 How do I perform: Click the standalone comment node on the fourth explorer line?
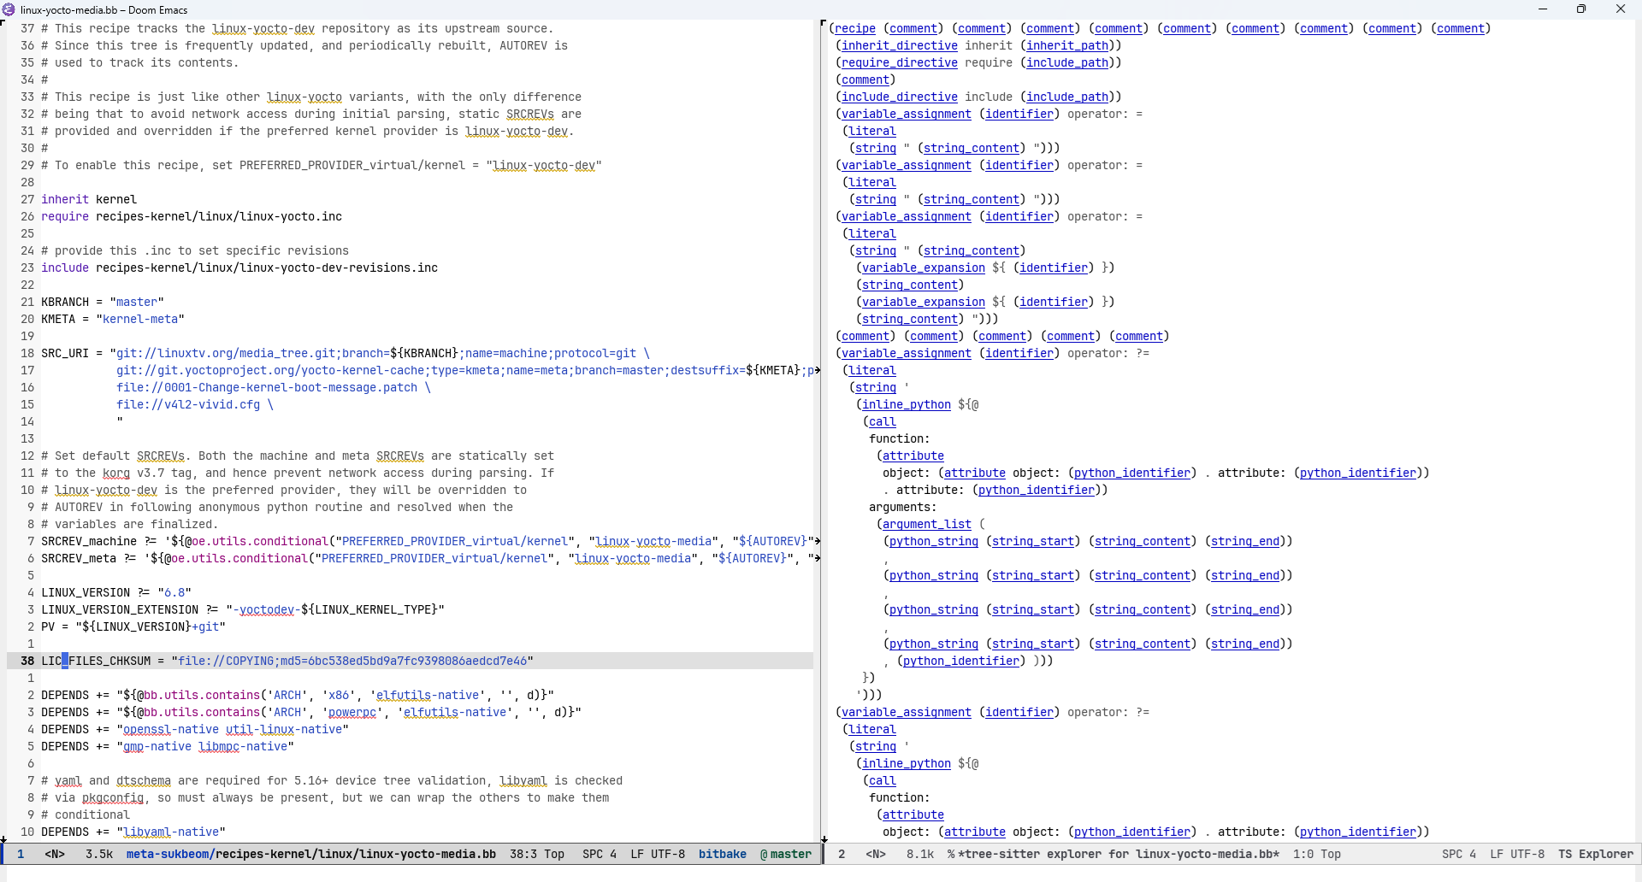point(865,79)
